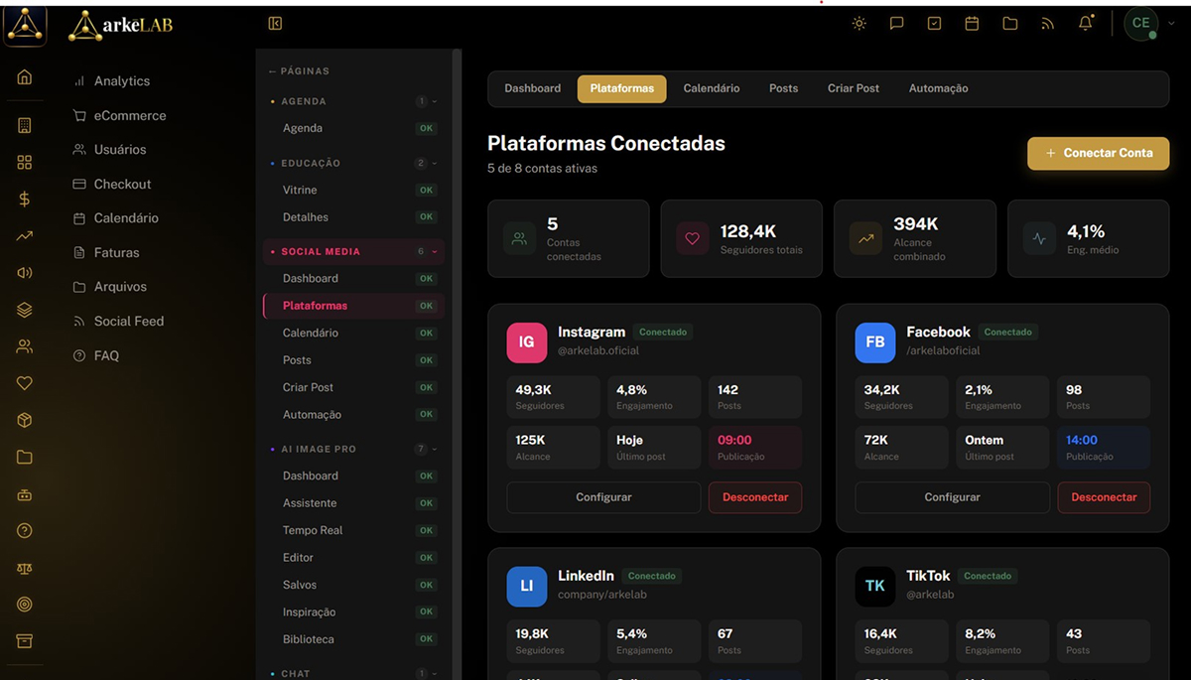Click the RSS feed icon in the top bar

pos(1048,23)
